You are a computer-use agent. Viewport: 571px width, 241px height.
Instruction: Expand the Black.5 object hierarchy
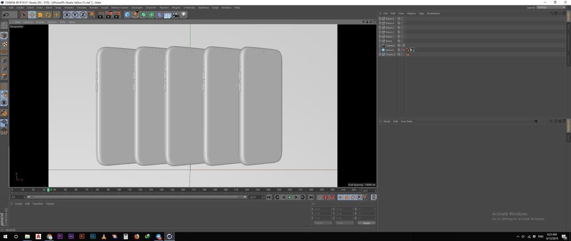(x=380, y=19)
